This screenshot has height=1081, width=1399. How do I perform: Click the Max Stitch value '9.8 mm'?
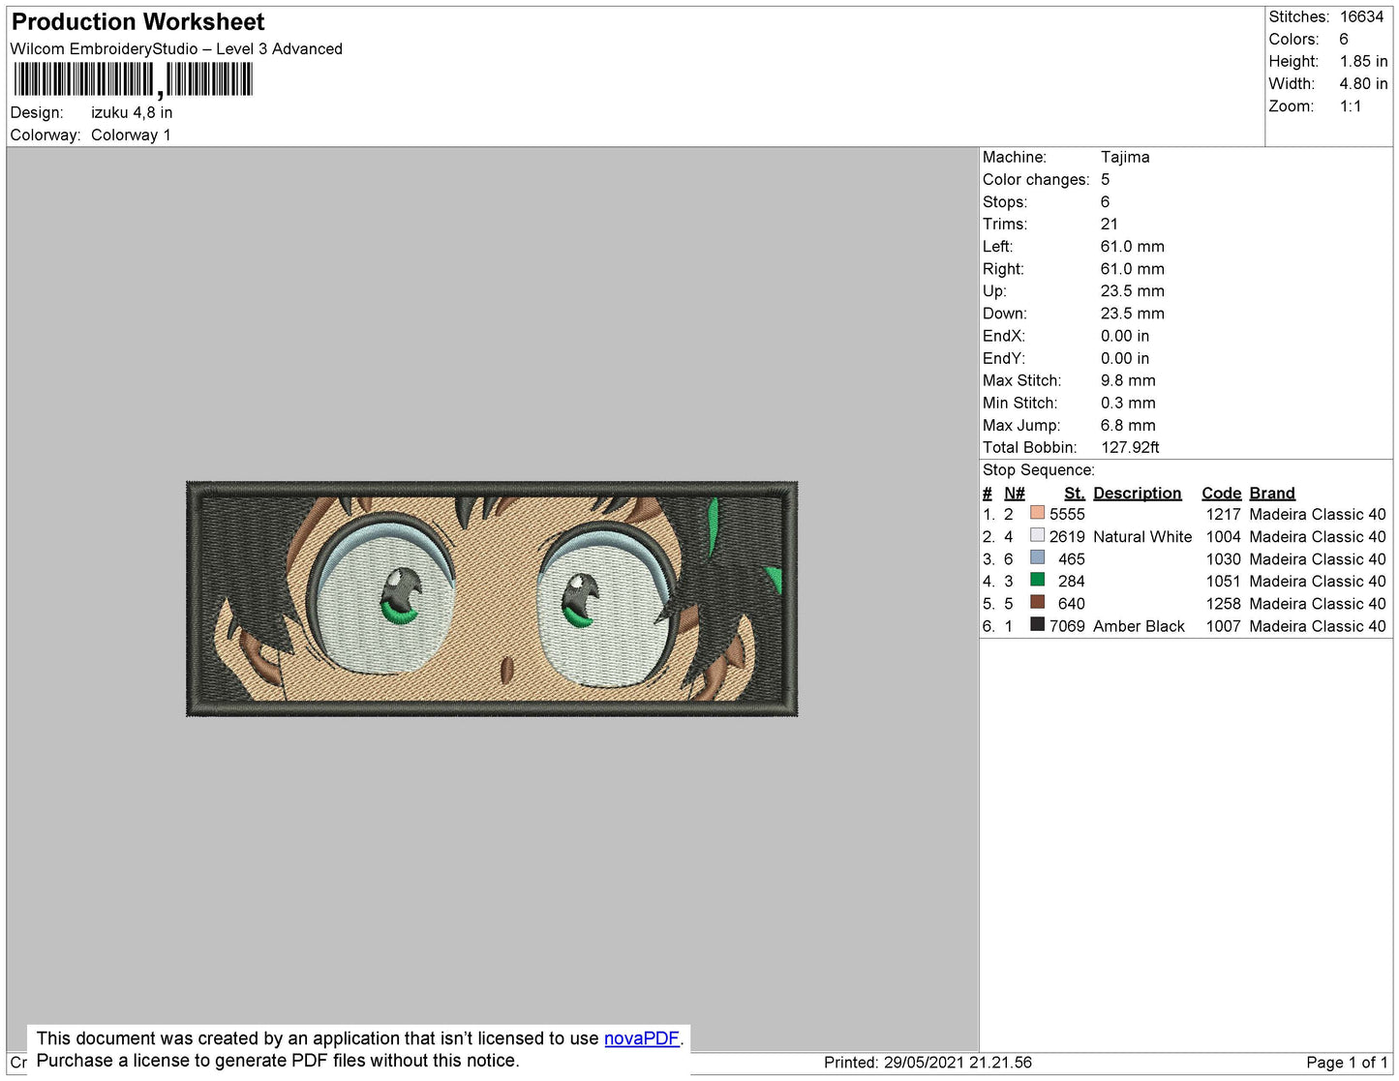pos(1128,380)
